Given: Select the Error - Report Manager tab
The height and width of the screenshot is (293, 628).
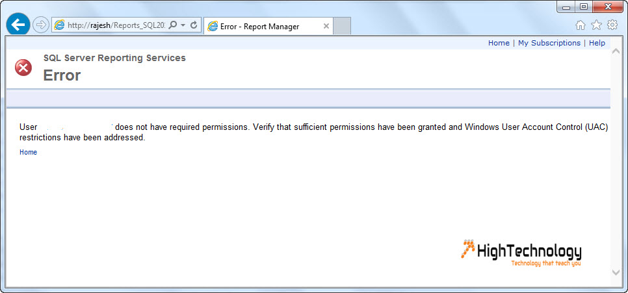Looking at the screenshot, I should [268, 27].
